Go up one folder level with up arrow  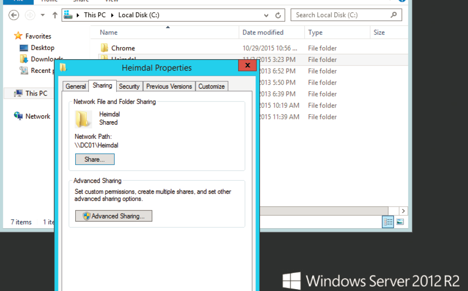(x=55, y=15)
